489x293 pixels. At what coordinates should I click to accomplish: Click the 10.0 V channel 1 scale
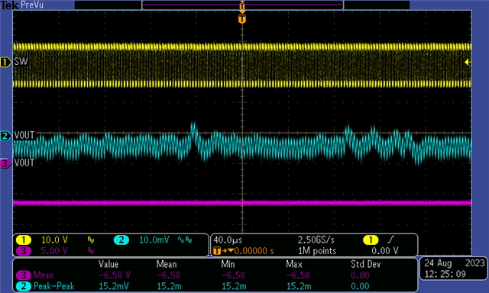[x=54, y=240]
